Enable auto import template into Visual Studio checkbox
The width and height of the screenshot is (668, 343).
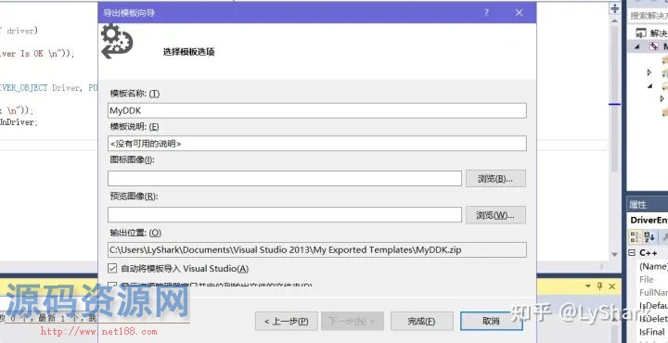112,268
